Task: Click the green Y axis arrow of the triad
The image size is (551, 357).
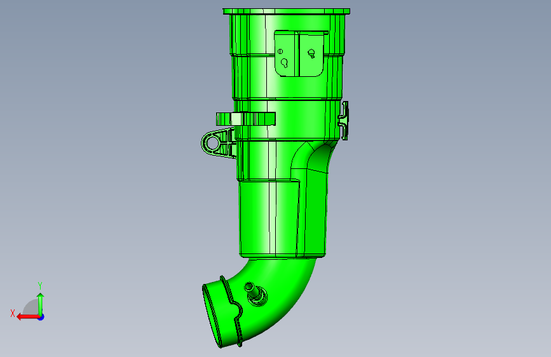Action: [x=41, y=304]
